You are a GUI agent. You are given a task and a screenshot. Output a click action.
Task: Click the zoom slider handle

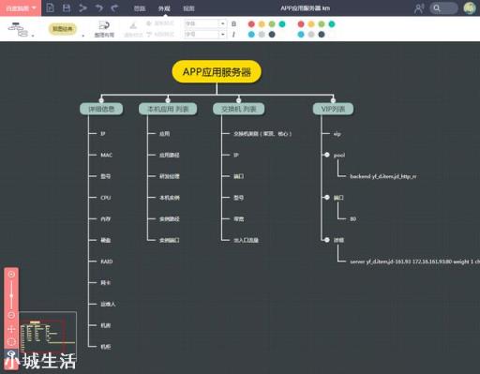click(11, 295)
